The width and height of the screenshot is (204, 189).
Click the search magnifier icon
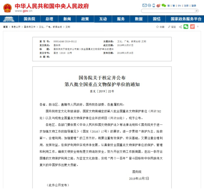pyautogui.click(x=196, y=11)
